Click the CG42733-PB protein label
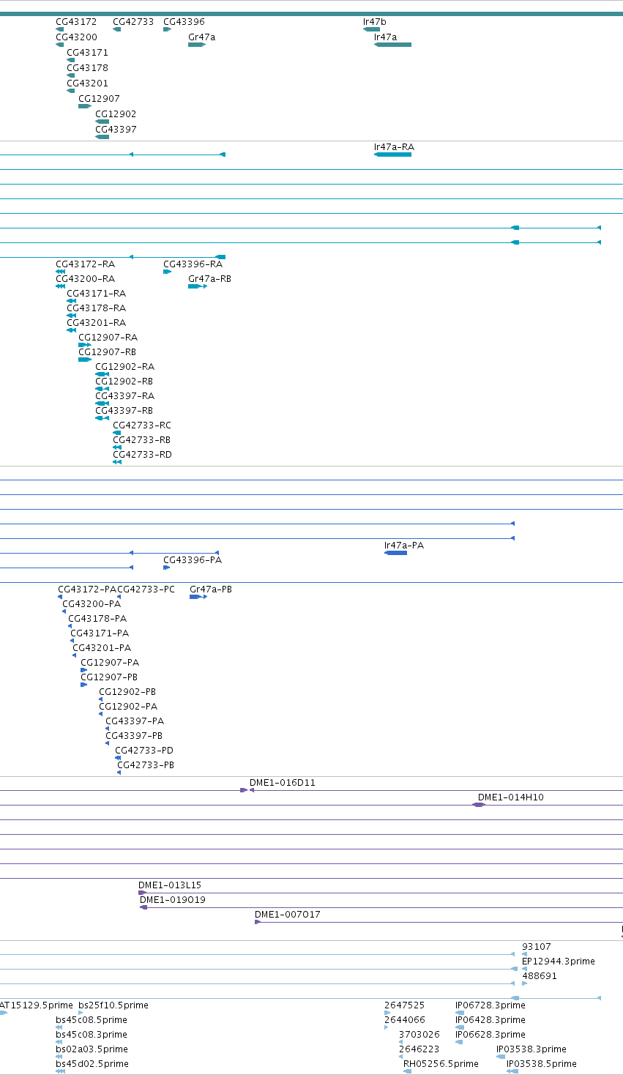 pos(146,765)
